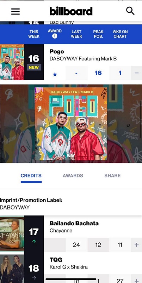Collapse the Pogo entry with minus
This screenshot has width=142, height=283.
136,73
